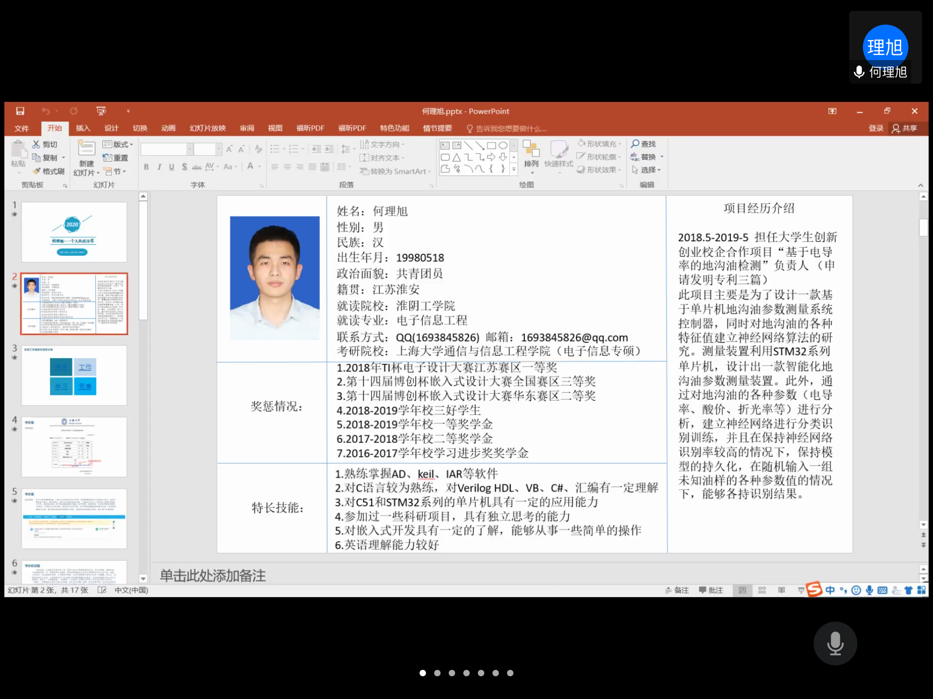This screenshot has width=933, height=699.
Task: Open the font color picker
Action: tap(260, 167)
